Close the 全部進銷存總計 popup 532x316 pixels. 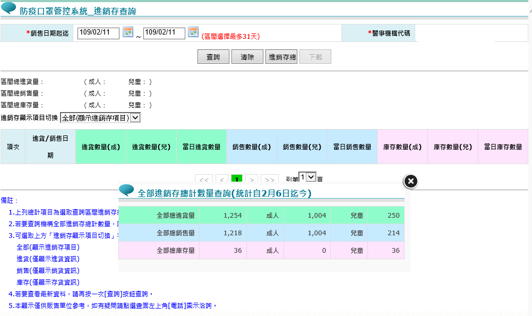[x=410, y=182]
